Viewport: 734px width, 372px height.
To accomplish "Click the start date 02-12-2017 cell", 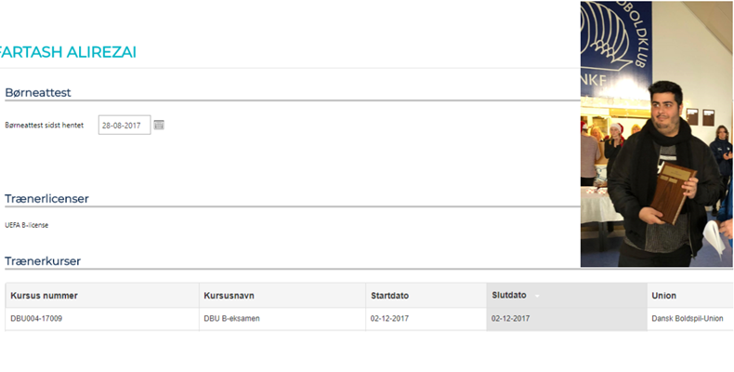I will click(389, 319).
